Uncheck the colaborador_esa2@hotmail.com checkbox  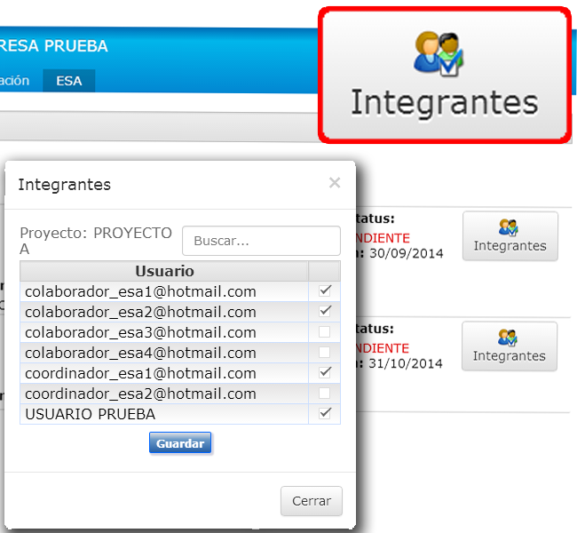[x=325, y=312]
